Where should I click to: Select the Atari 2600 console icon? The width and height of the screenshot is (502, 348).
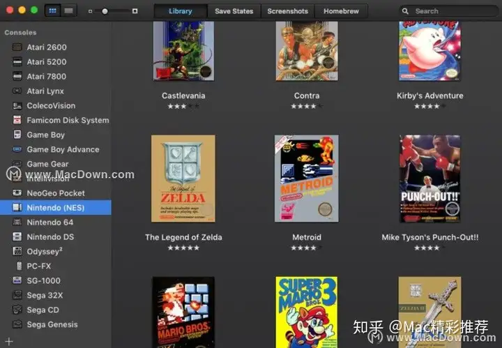(17, 47)
